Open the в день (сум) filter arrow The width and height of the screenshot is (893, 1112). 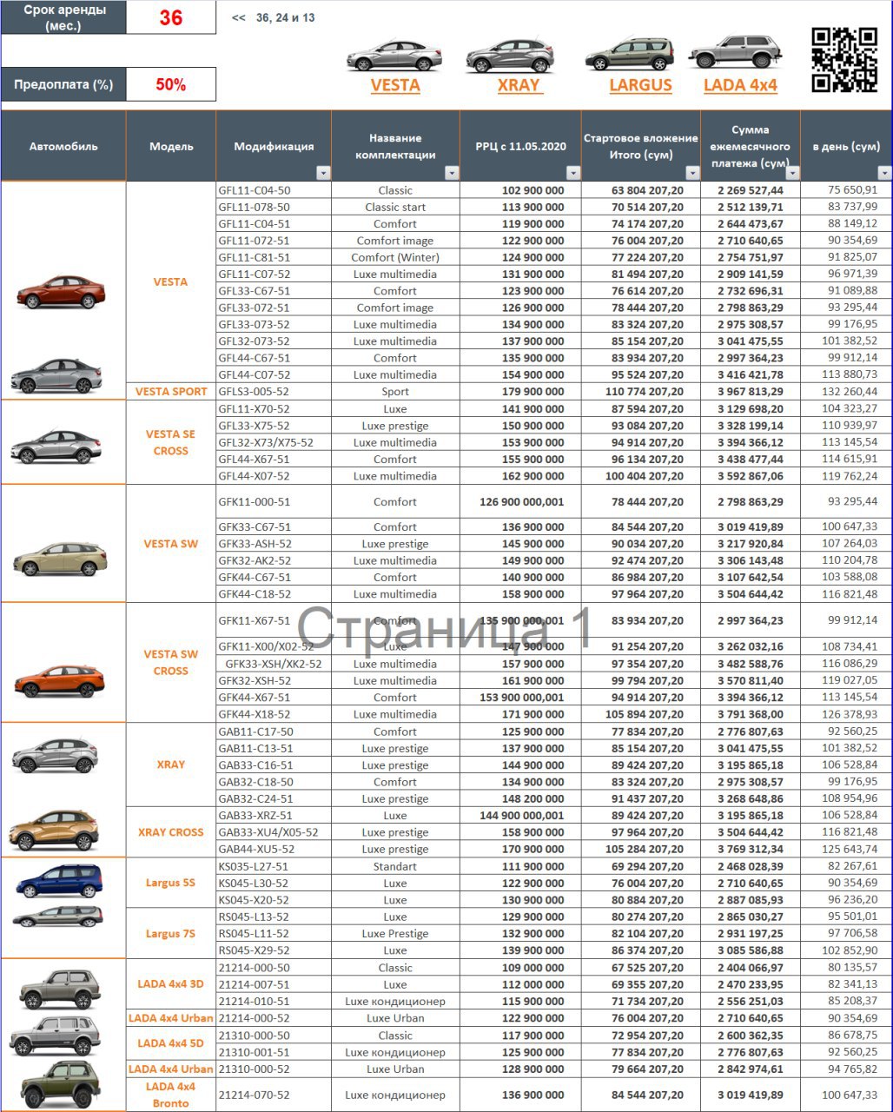884,173
